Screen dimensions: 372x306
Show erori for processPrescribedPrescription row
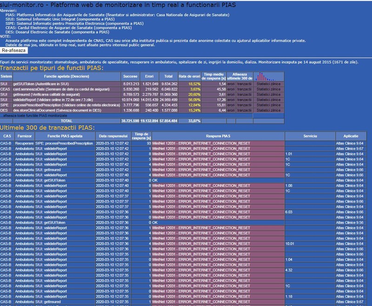click(x=231, y=105)
